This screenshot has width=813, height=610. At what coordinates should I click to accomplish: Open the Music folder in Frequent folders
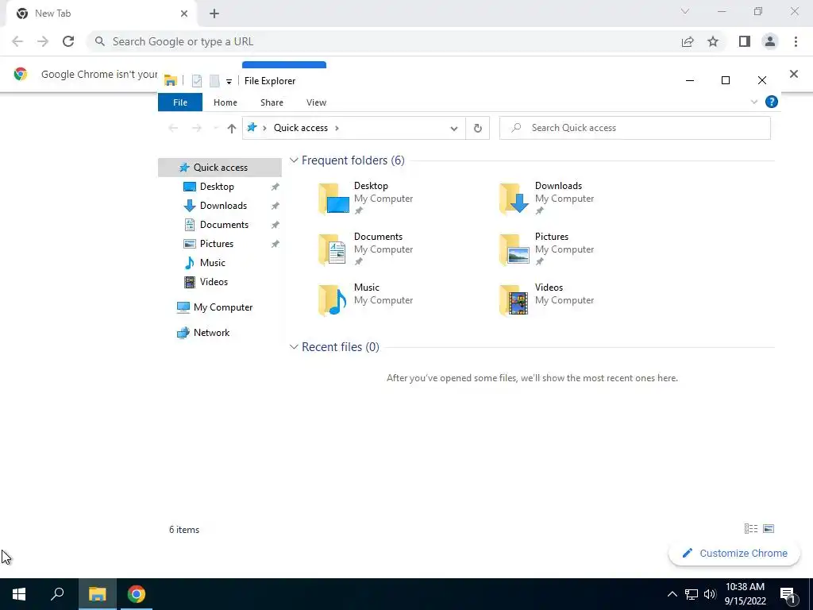click(x=365, y=299)
